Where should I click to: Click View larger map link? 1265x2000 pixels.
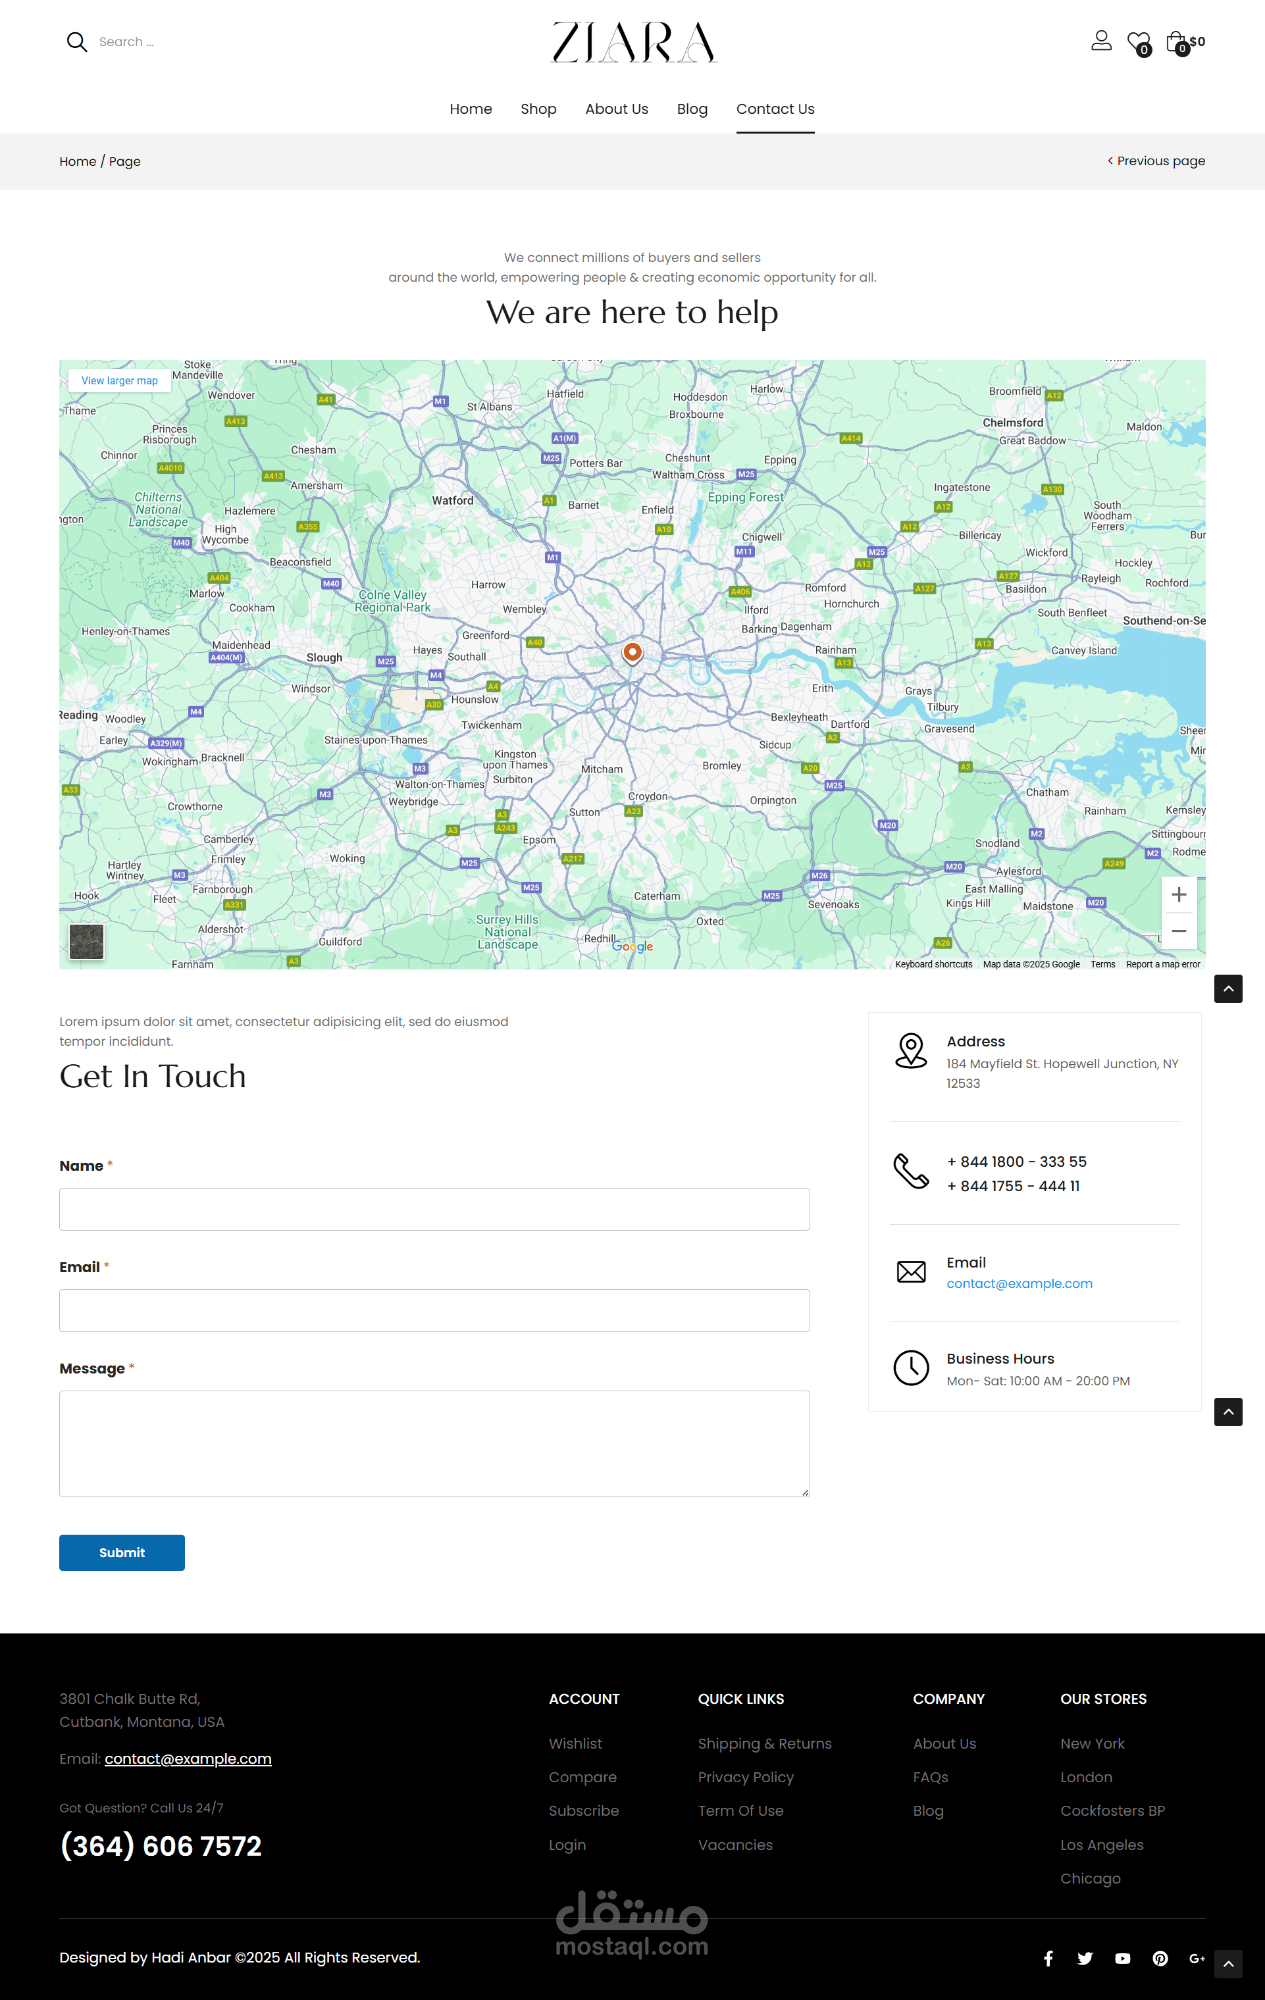[120, 380]
